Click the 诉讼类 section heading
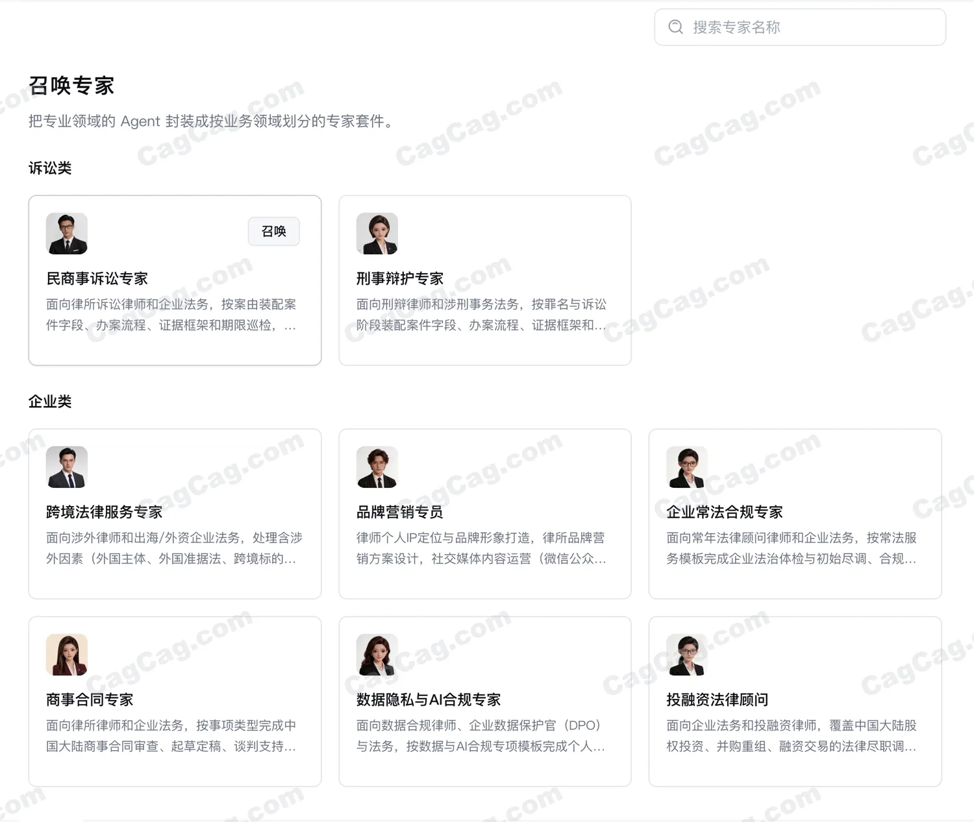This screenshot has width=974, height=822. 50,168
